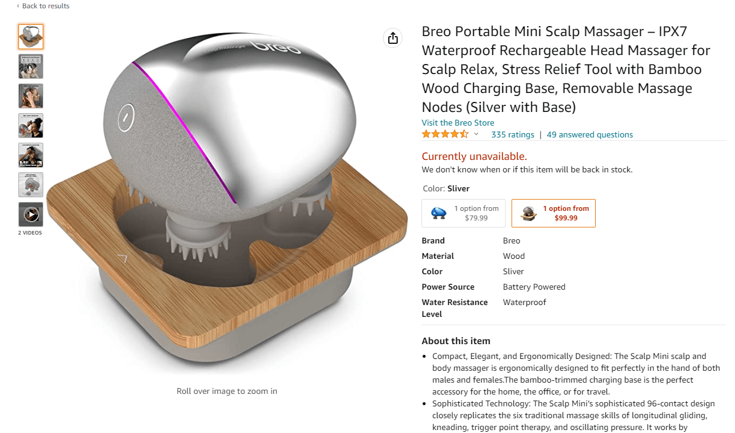
Task: Visit the Breo Store link
Action: point(458,123)
